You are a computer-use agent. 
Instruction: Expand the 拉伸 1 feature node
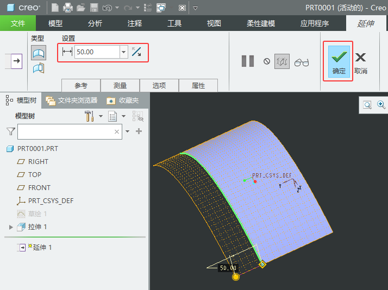click(x=11, y=227)
